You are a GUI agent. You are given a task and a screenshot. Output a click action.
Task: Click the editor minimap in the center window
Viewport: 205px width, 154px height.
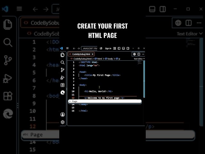pyautogui.click(x=140, y=63)
